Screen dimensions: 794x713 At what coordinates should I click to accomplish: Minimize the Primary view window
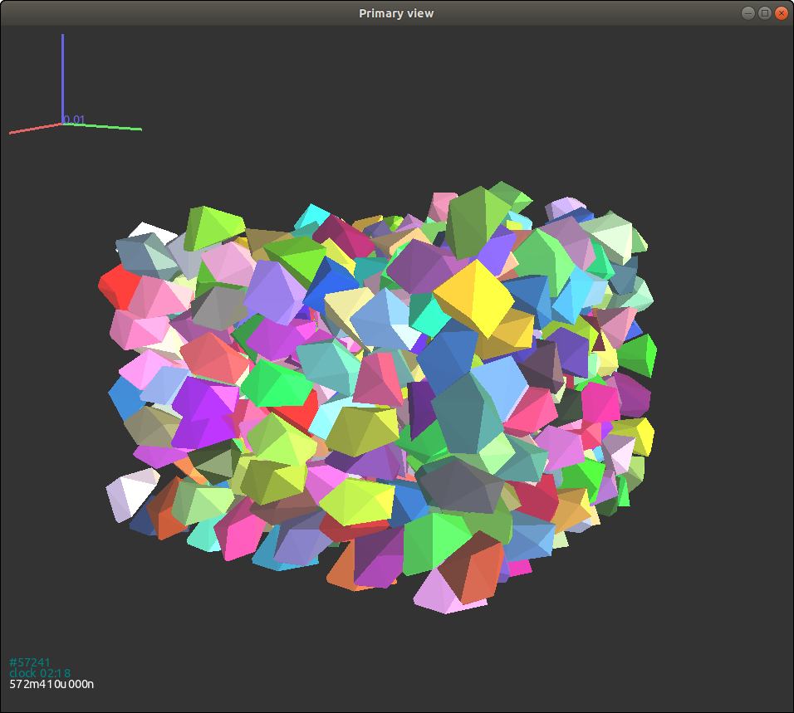coord(748,13)
